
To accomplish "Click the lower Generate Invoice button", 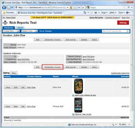I will [x=52, y=67].
